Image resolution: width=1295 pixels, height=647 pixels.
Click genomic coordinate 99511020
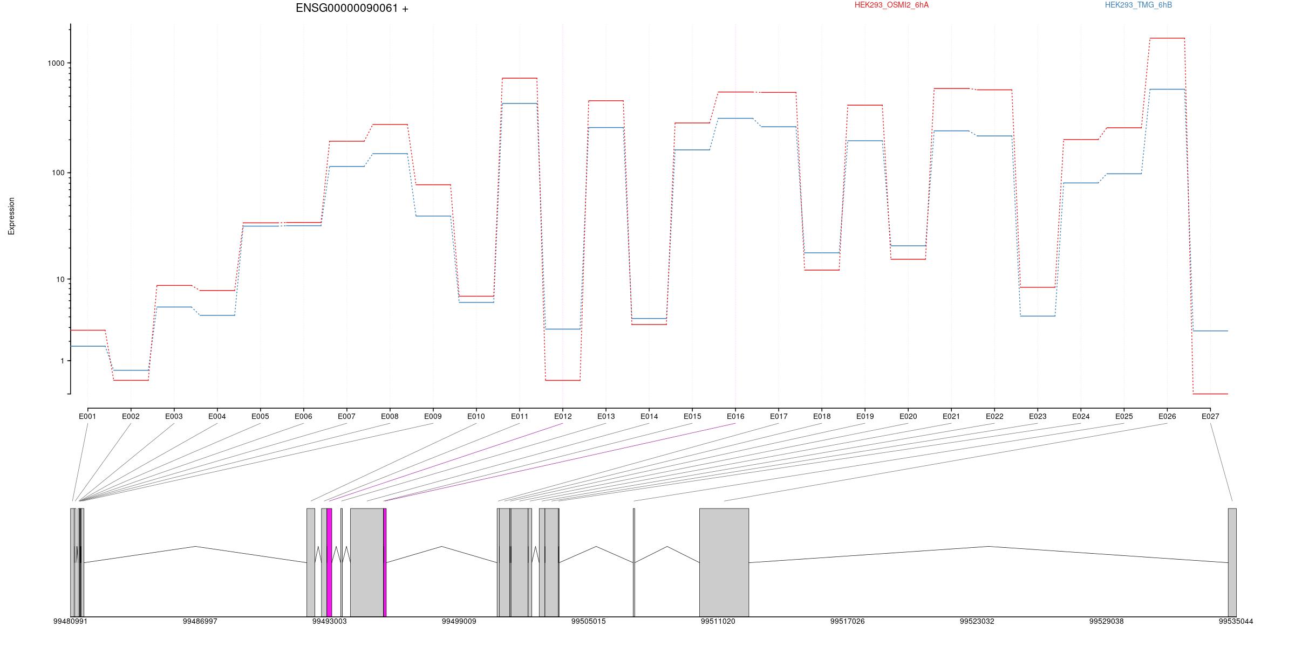[718, 621]
